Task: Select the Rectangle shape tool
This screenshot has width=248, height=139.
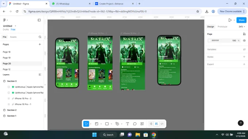Action: coord(107,124)
